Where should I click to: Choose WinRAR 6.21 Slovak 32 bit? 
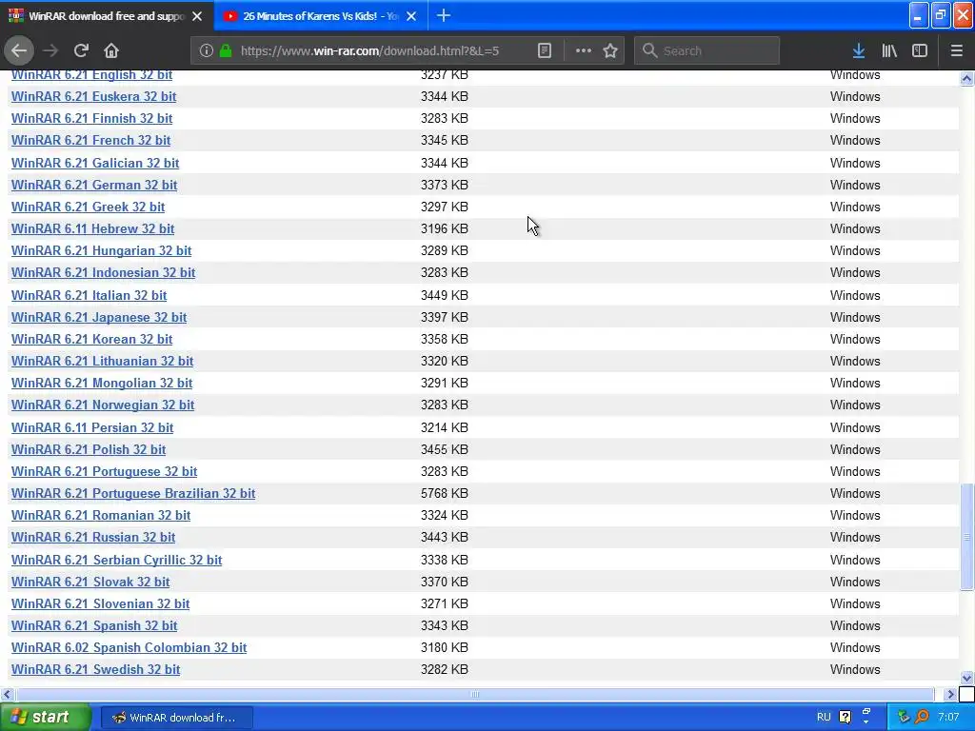coord(90,582)
